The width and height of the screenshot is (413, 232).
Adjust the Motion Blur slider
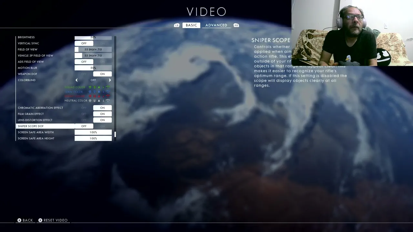click(x=93, y=68)
